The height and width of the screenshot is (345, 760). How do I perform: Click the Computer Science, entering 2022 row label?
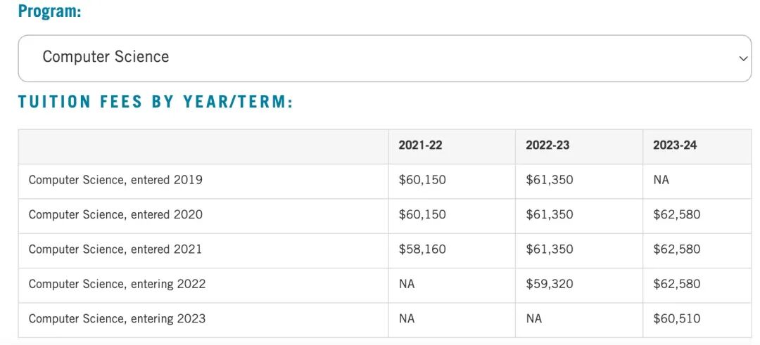[x=117, y=284]
